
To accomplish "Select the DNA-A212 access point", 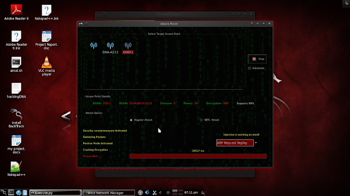I will [x=110, y=48].
